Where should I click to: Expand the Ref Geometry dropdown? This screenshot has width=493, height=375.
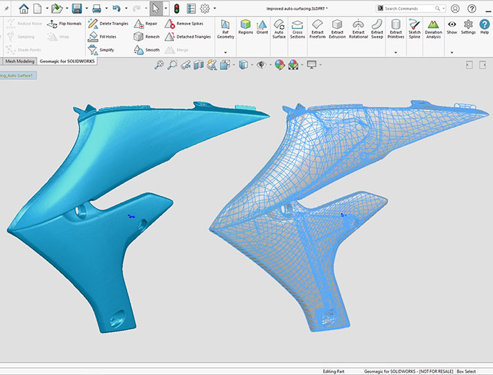click(226, 52)
